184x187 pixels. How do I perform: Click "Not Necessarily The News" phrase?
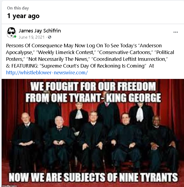(x=58, y=59)
